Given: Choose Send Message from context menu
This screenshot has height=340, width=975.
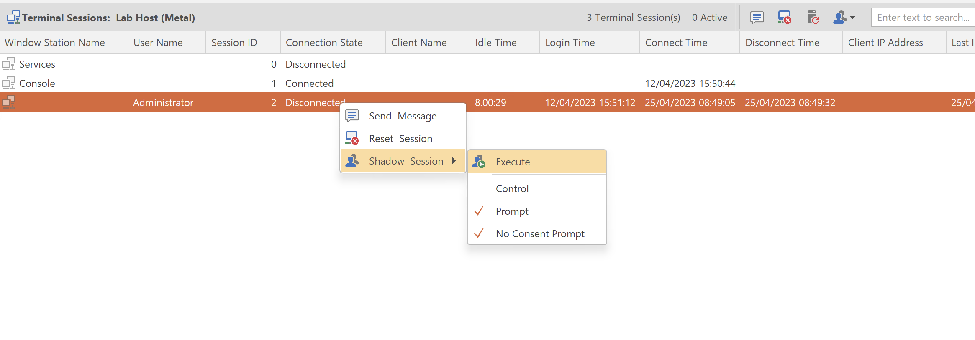Looking at the screenshot, I should 403,116.
